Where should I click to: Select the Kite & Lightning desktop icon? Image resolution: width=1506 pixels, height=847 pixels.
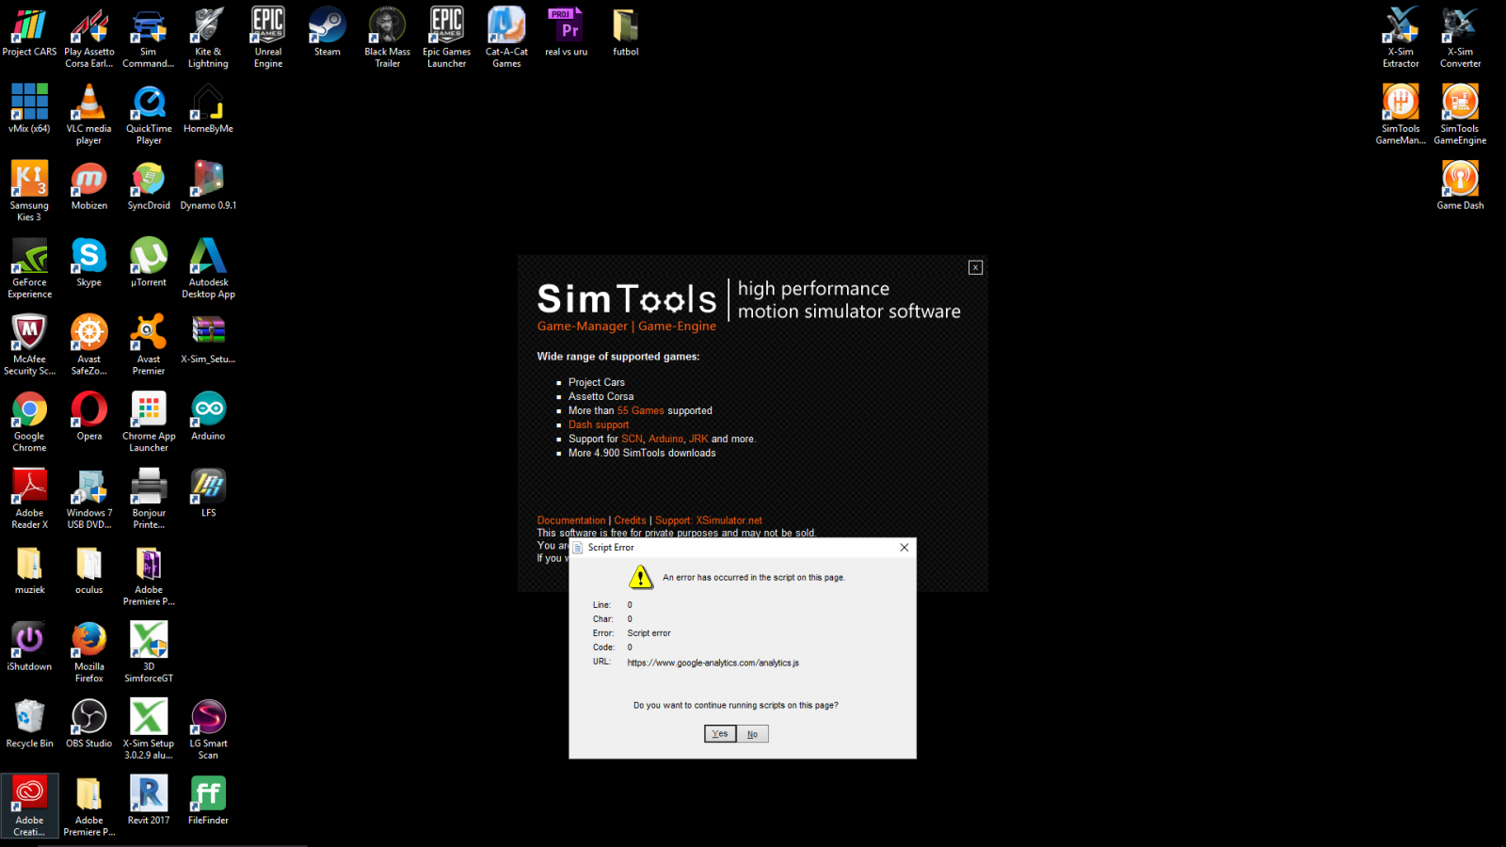point(208,39)
